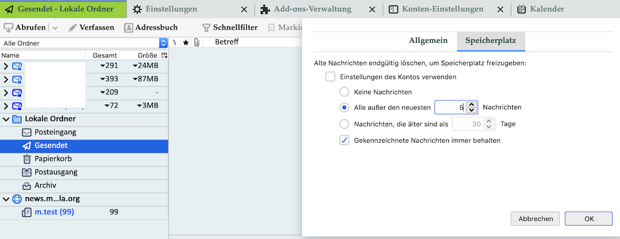Click the Abbrechen button

(535, 218)
